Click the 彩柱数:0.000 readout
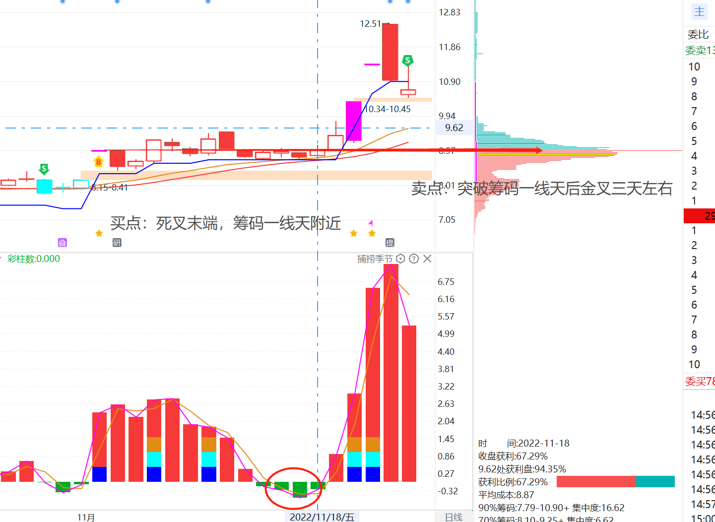 click(x=33, y=259)
